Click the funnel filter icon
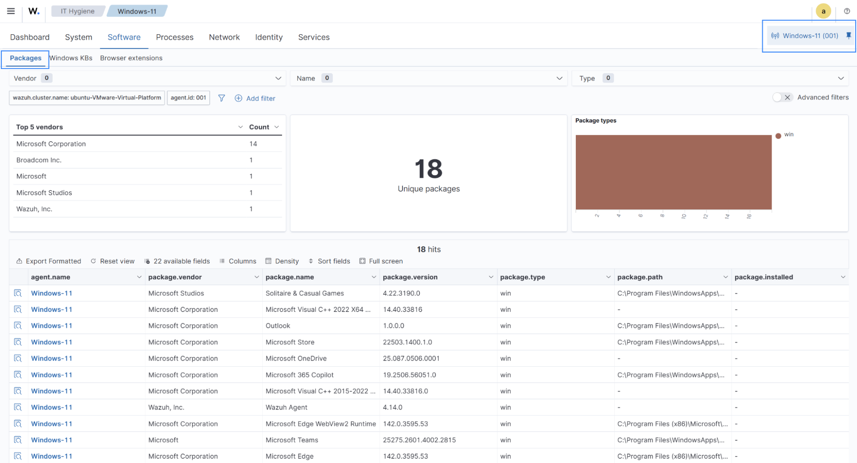This screenshot has height=463, width=857. (221, 98)
